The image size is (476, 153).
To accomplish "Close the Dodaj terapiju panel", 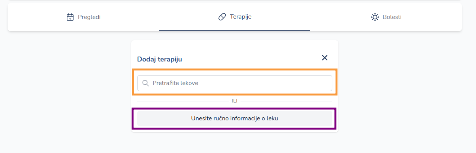I will coord(325,58).
